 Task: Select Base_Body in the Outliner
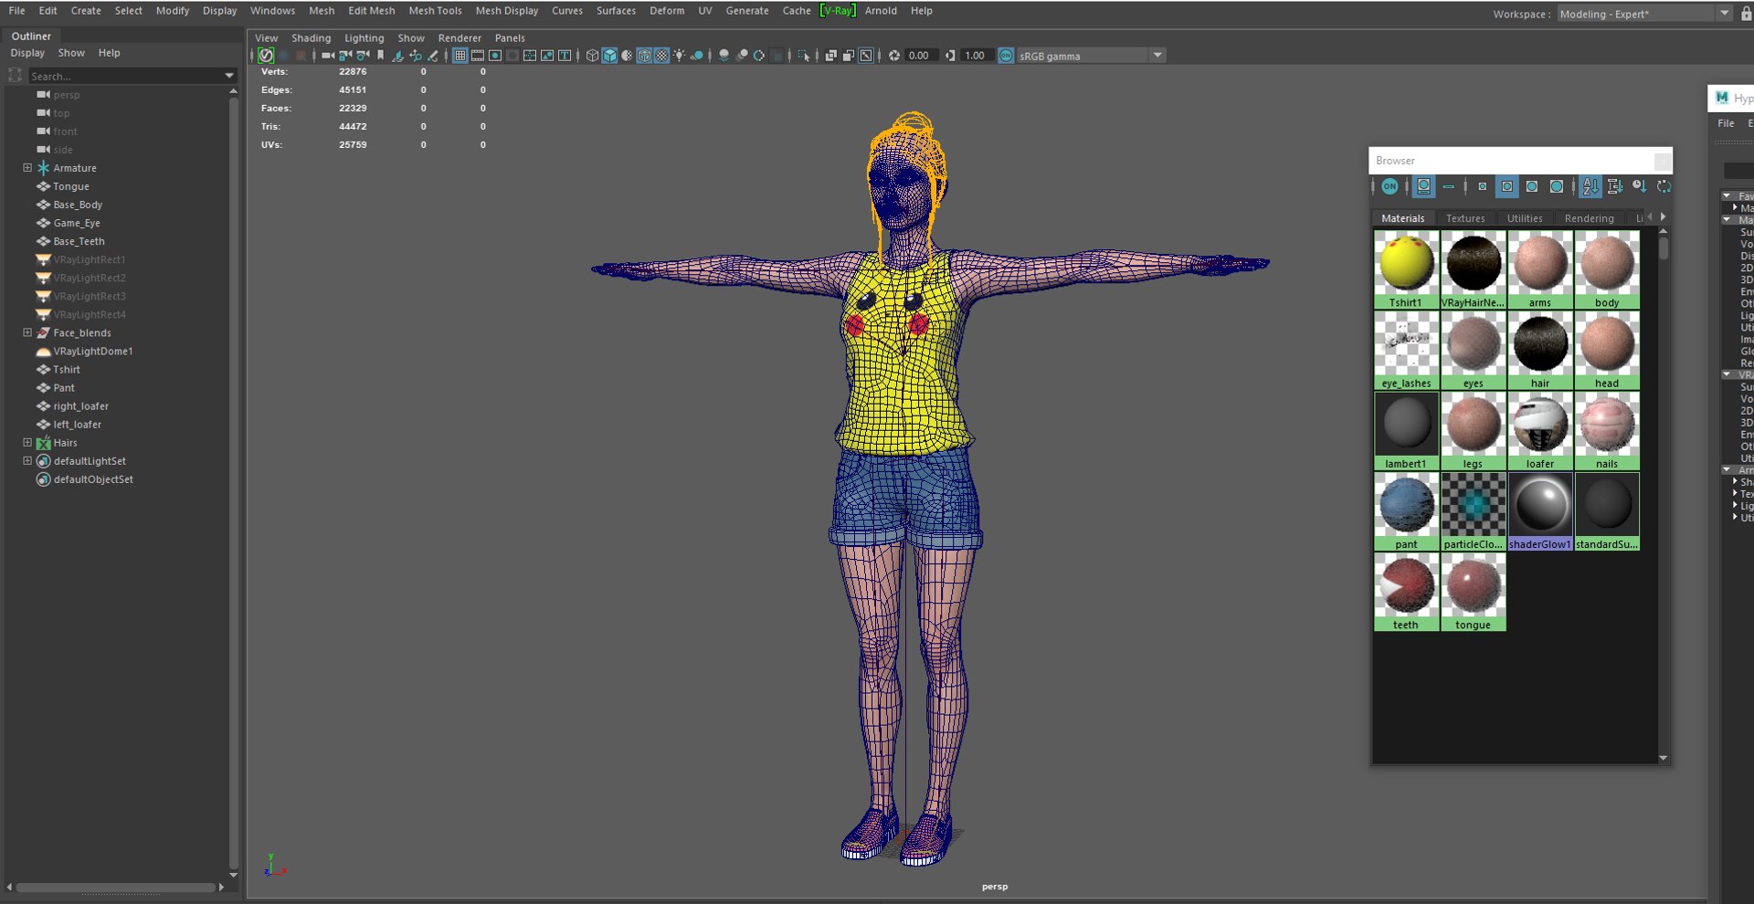click(78, 205)
